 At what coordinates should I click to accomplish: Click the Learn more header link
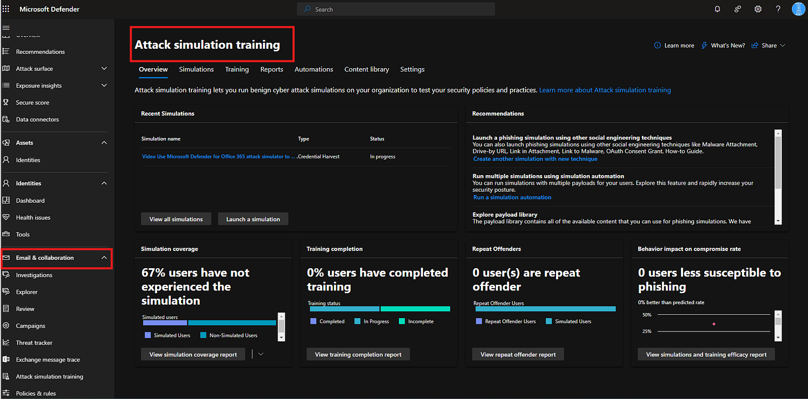(x=674, y=45)
